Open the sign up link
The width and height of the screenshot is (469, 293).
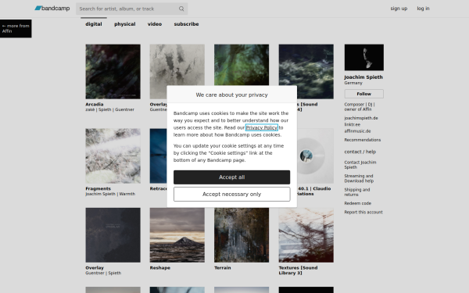pyautogui.click(x=399, y=9)
